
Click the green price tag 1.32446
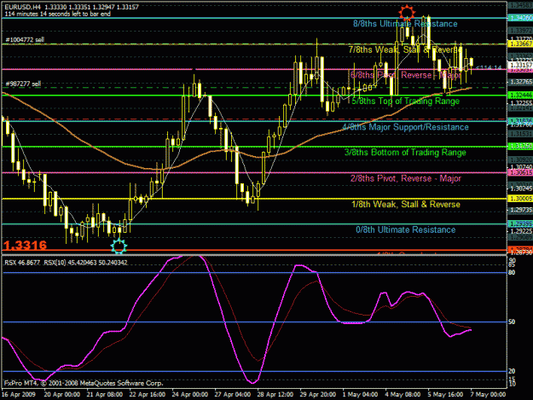tap(520, 96)
